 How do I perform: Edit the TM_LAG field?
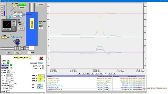[12, 83]
